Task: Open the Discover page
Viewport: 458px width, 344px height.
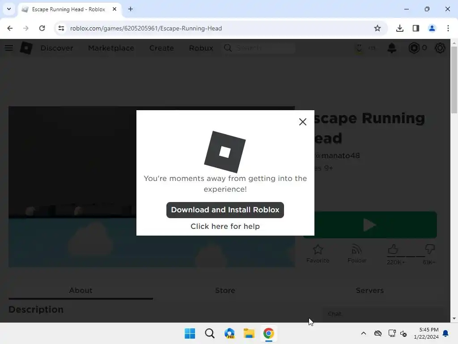Action: 57,48
